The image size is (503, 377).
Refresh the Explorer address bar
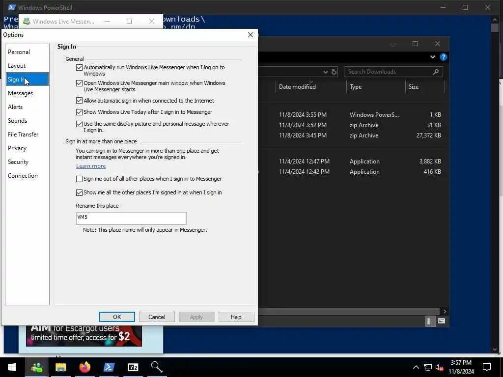tap(334, 72)
